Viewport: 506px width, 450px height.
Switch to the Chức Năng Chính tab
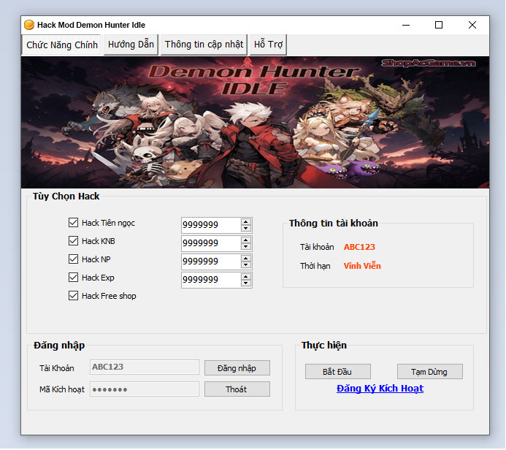[x=62, y=45]
